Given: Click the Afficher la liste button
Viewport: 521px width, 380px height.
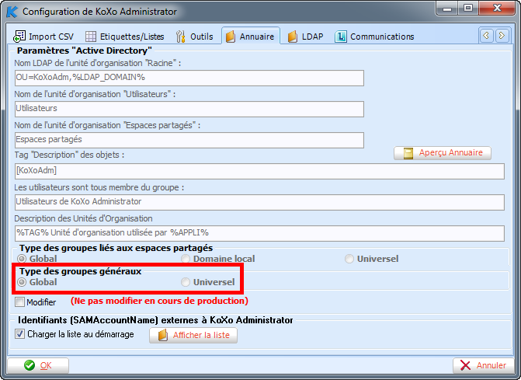Looking at the screenshot, I should 193,335.
